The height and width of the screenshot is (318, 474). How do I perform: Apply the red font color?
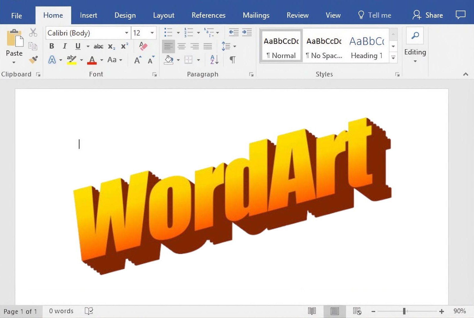92,60
